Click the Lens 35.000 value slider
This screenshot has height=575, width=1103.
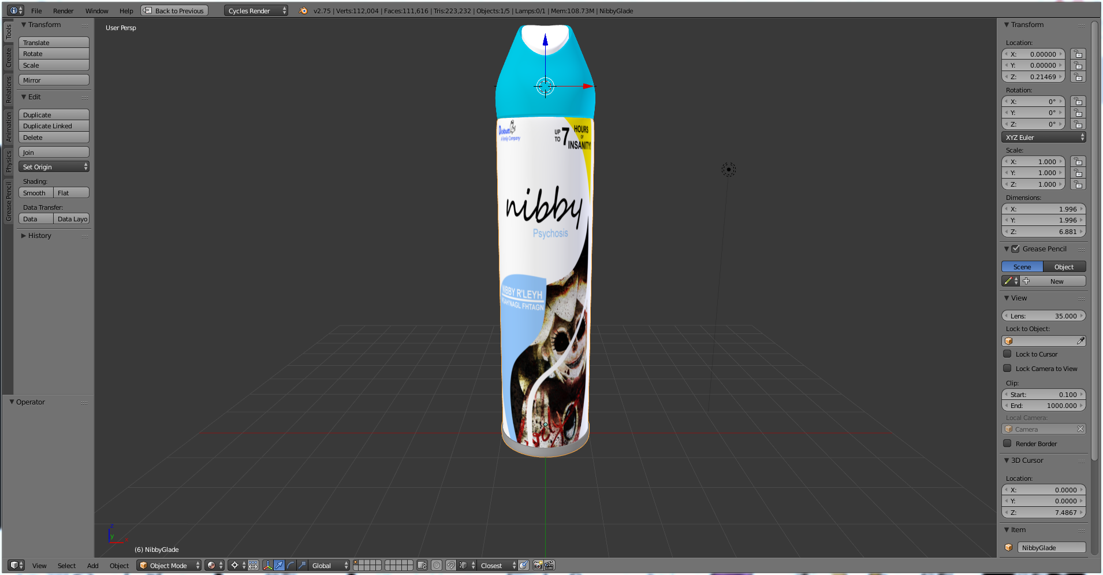coord(1044,316)
